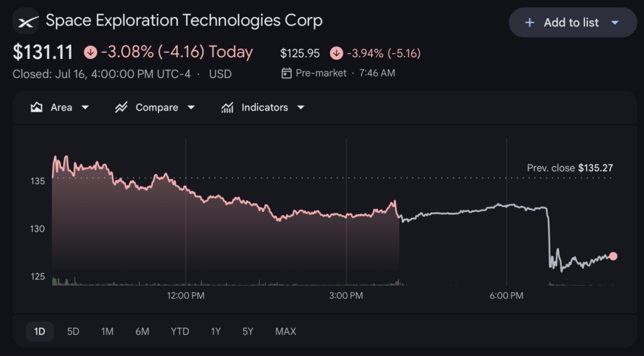Click the pink endpoint dot on chart
644x356 pixels.
(x=613, y=256)
